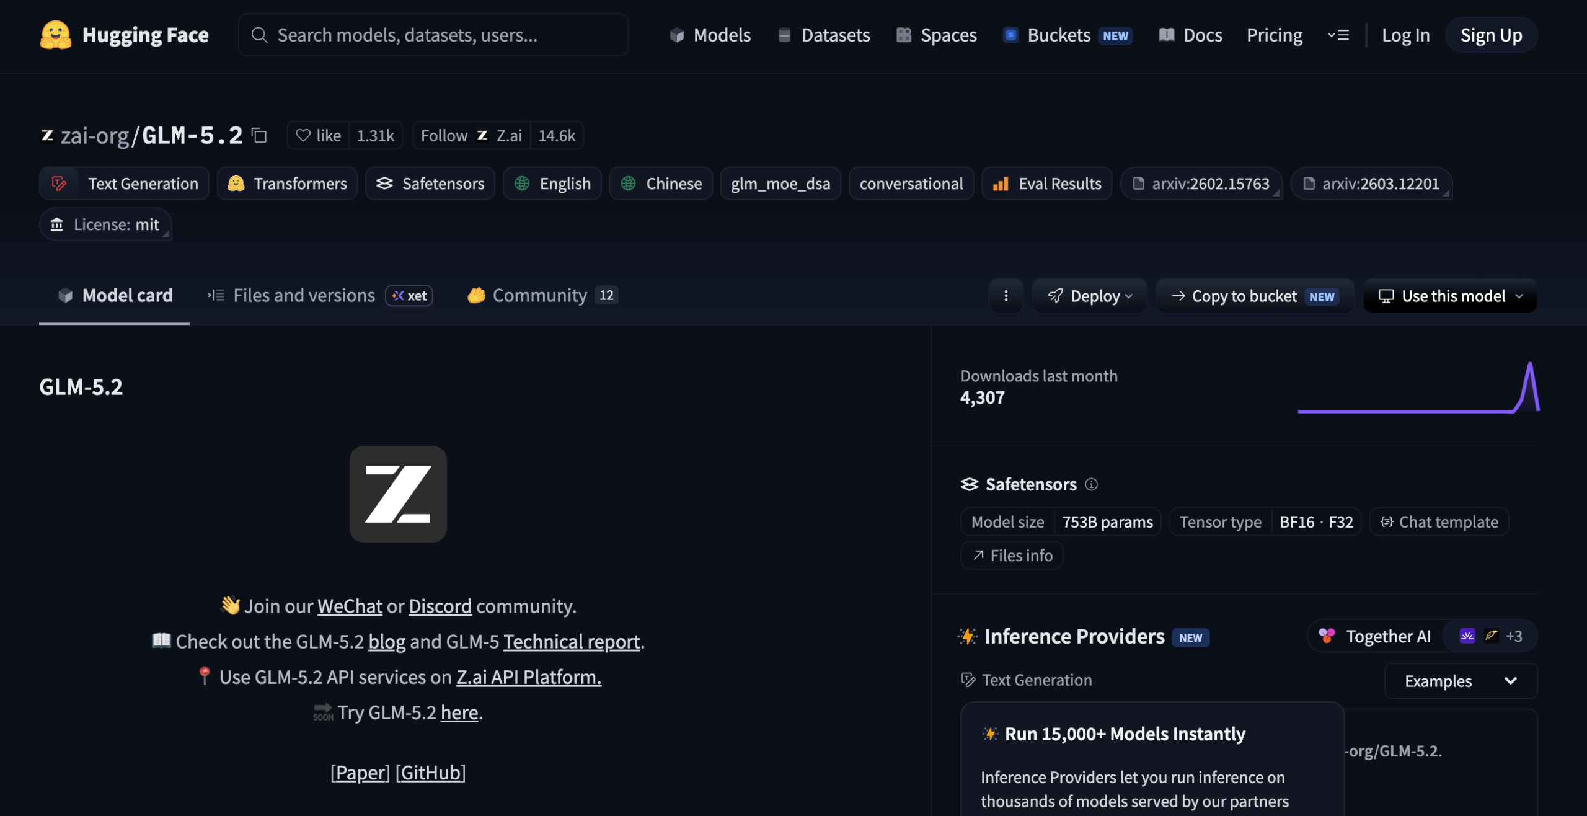The height and width of the screenshot is (816, 1587).
Task: Copy the model name with the copy icon
Action: click(259, 135)
